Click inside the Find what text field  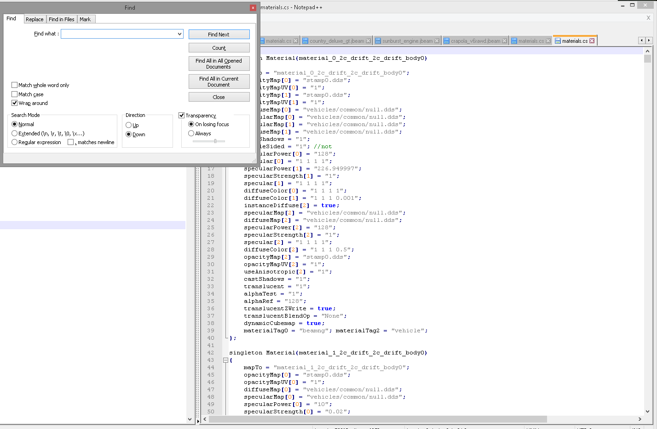(119, 34)
